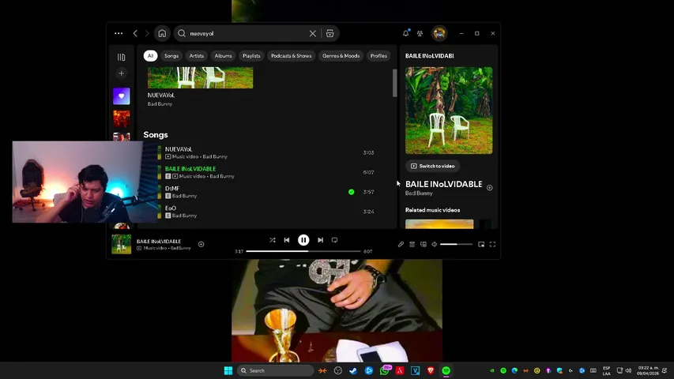Skip to the previous track
Screen dimensions: 674x379
(287, 240)
